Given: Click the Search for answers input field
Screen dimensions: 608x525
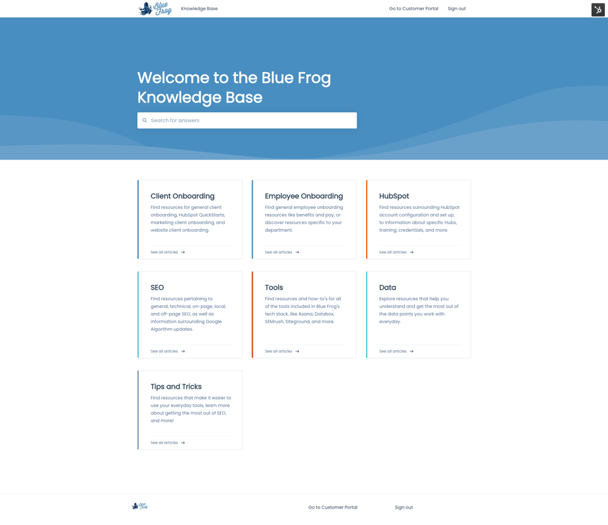Looking at the screenshot, I should click(x=247, y=120).
